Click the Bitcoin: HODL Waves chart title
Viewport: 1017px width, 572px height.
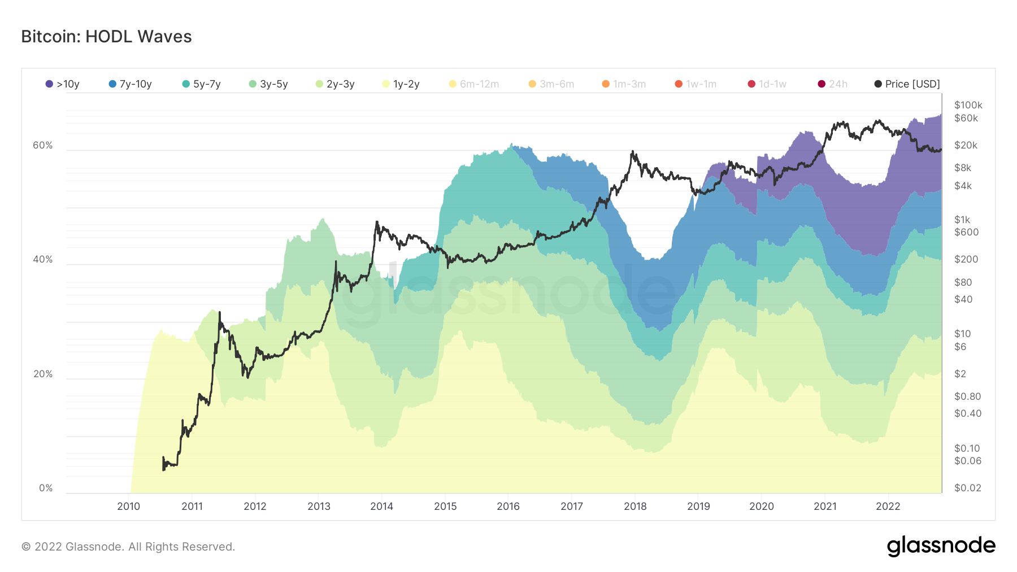pos(106,37)
